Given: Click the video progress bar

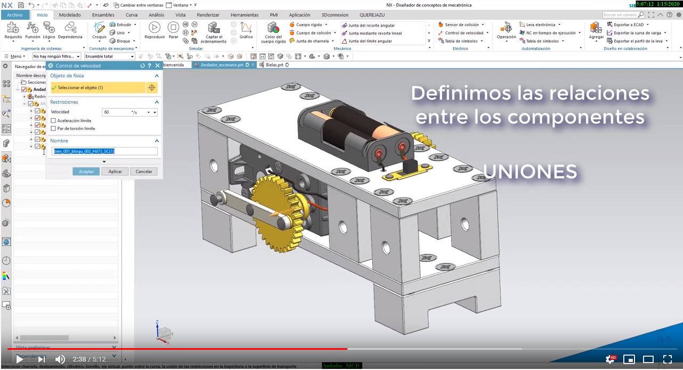Looking at the screenshot, I should click(x=341, y=349).
